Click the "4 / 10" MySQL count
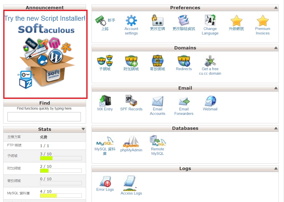This screenshot has width=284, height=202. [x=46, y=191]
